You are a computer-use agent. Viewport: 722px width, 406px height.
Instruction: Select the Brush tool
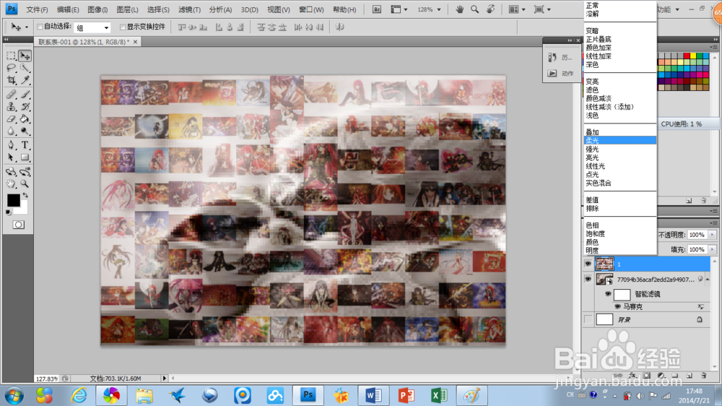point(25,95)
